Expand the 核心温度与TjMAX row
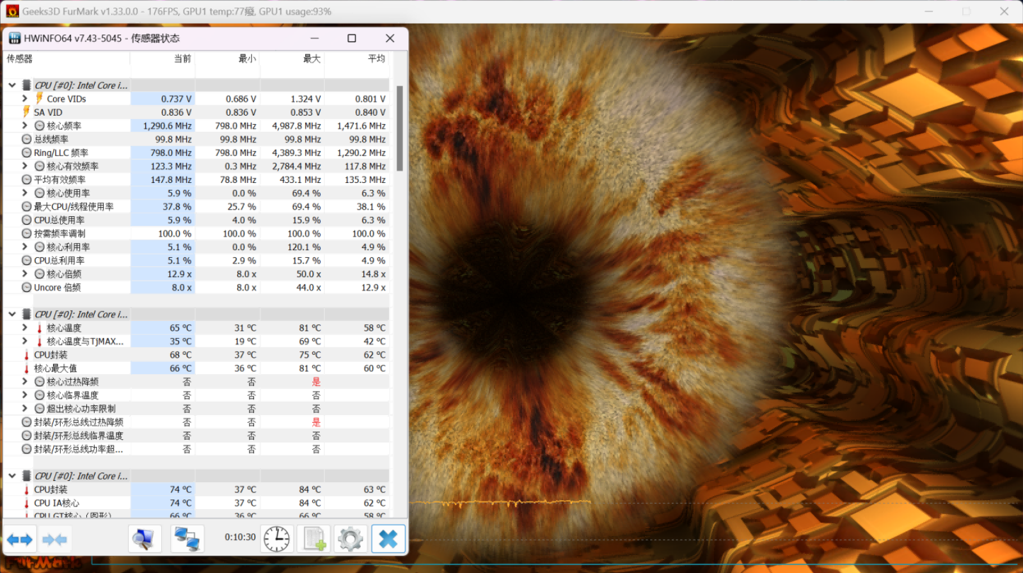The height and width of the screenshot is (573, 1023). 25,341
